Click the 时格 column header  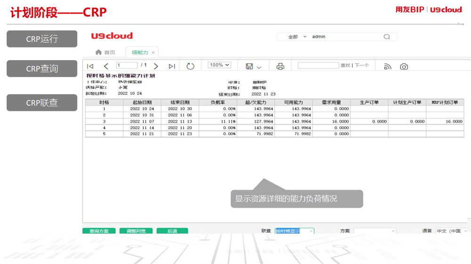pos(104,102)
